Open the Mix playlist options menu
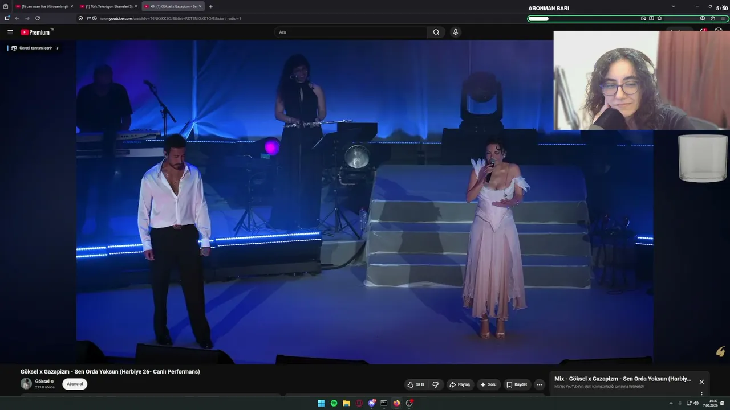The image size is (730, 410). (701, 394)
